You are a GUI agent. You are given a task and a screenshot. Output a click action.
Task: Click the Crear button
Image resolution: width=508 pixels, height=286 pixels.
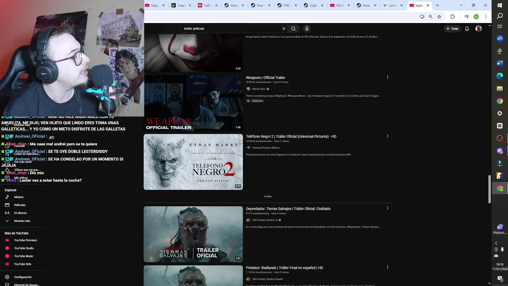452,29
